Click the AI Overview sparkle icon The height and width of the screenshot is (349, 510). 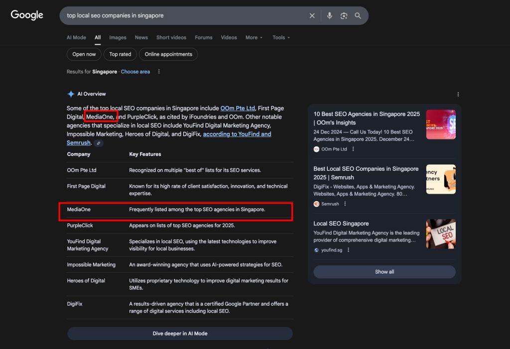(71, 94)
